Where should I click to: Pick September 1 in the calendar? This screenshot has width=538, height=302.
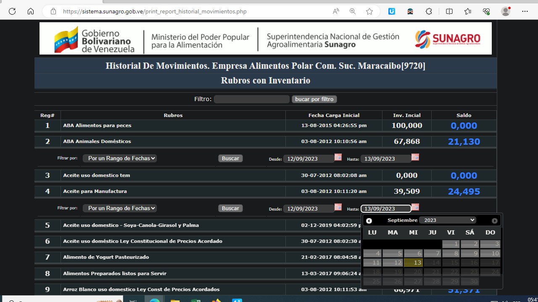tap(451, 244)
